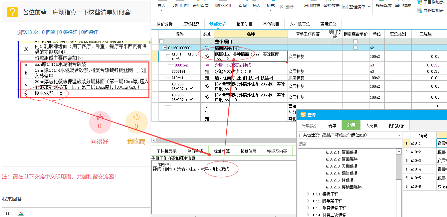The width and height of the screenshot is (447, 217).
Task: Open 工料机显示 bottom tab
Action: pos(166,151)
